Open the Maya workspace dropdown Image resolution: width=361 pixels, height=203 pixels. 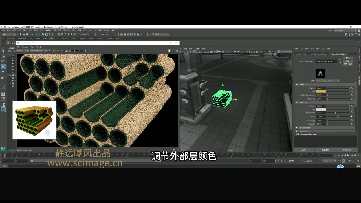click(x=345, y=30)
